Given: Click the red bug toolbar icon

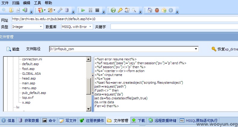Looking at the screenshot, I should click(x=157, y=10).
